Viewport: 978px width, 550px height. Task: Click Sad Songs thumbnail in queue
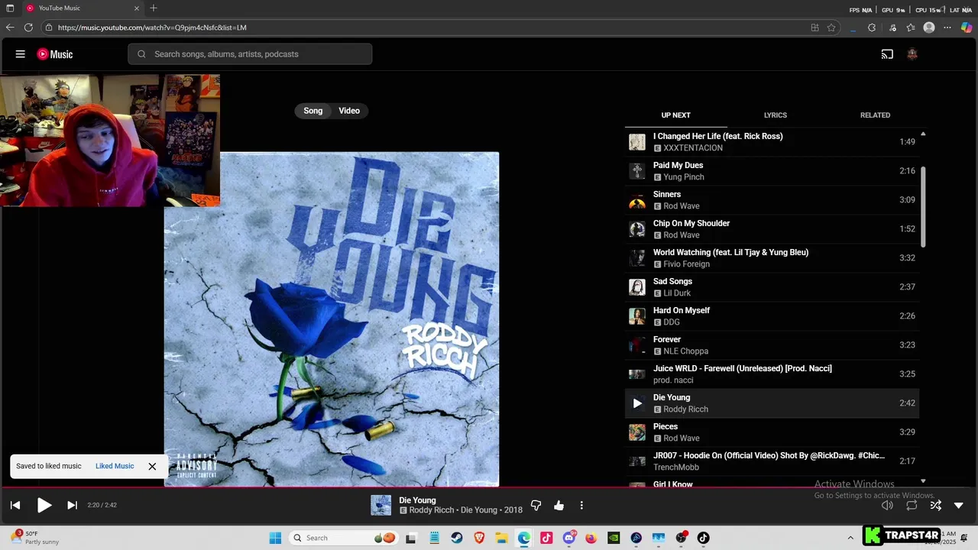(x=637, y=287)
